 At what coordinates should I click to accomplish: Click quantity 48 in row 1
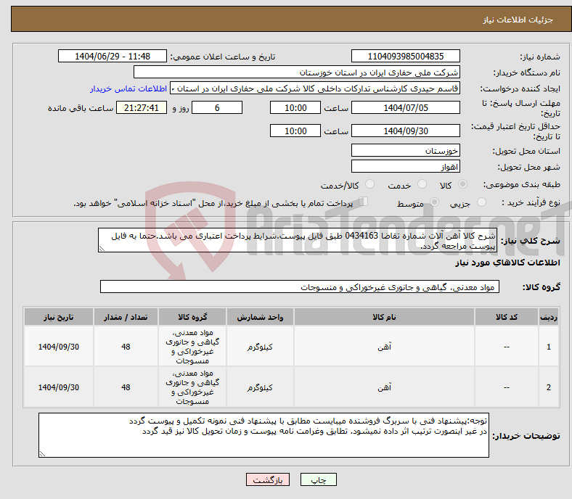click(x=126, y=347)
